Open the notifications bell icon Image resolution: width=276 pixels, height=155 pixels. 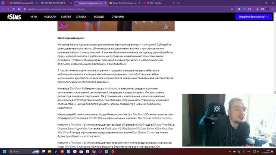click(272, 152)
